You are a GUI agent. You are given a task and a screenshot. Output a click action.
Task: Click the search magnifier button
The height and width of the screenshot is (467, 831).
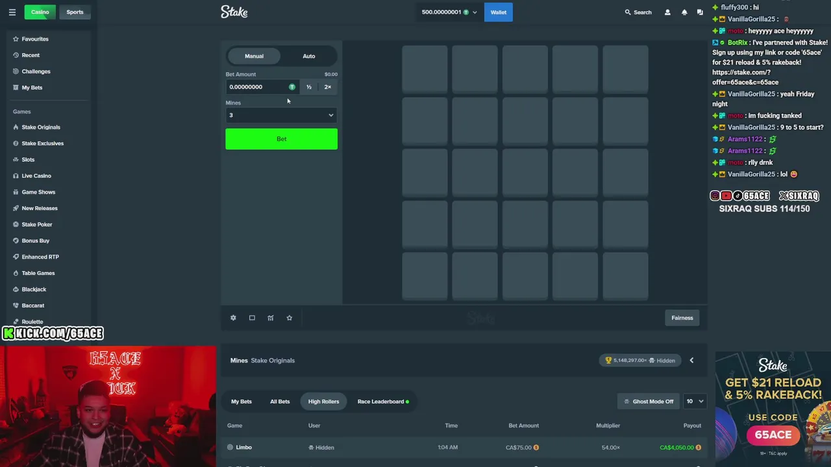pyautogui.click(x=638, y=12)
